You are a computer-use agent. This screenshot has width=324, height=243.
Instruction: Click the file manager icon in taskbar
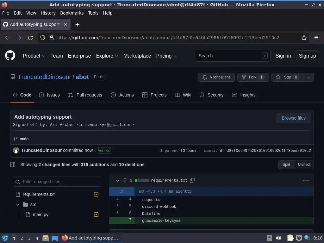point(46,238)
